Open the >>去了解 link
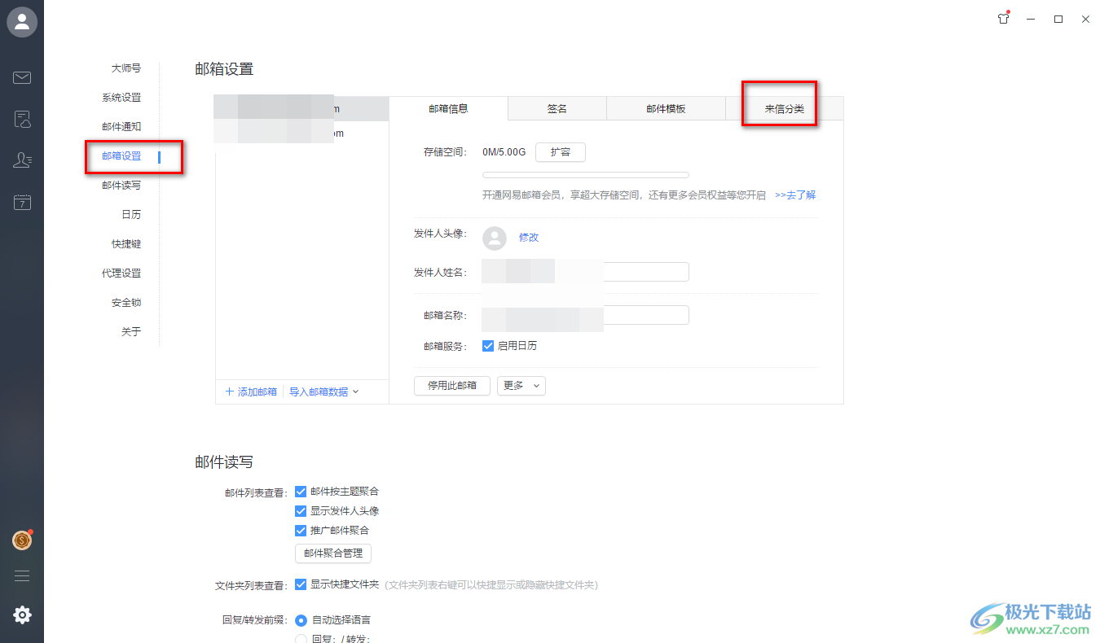This screenshot has width=1100, height=643. point(795,195)
